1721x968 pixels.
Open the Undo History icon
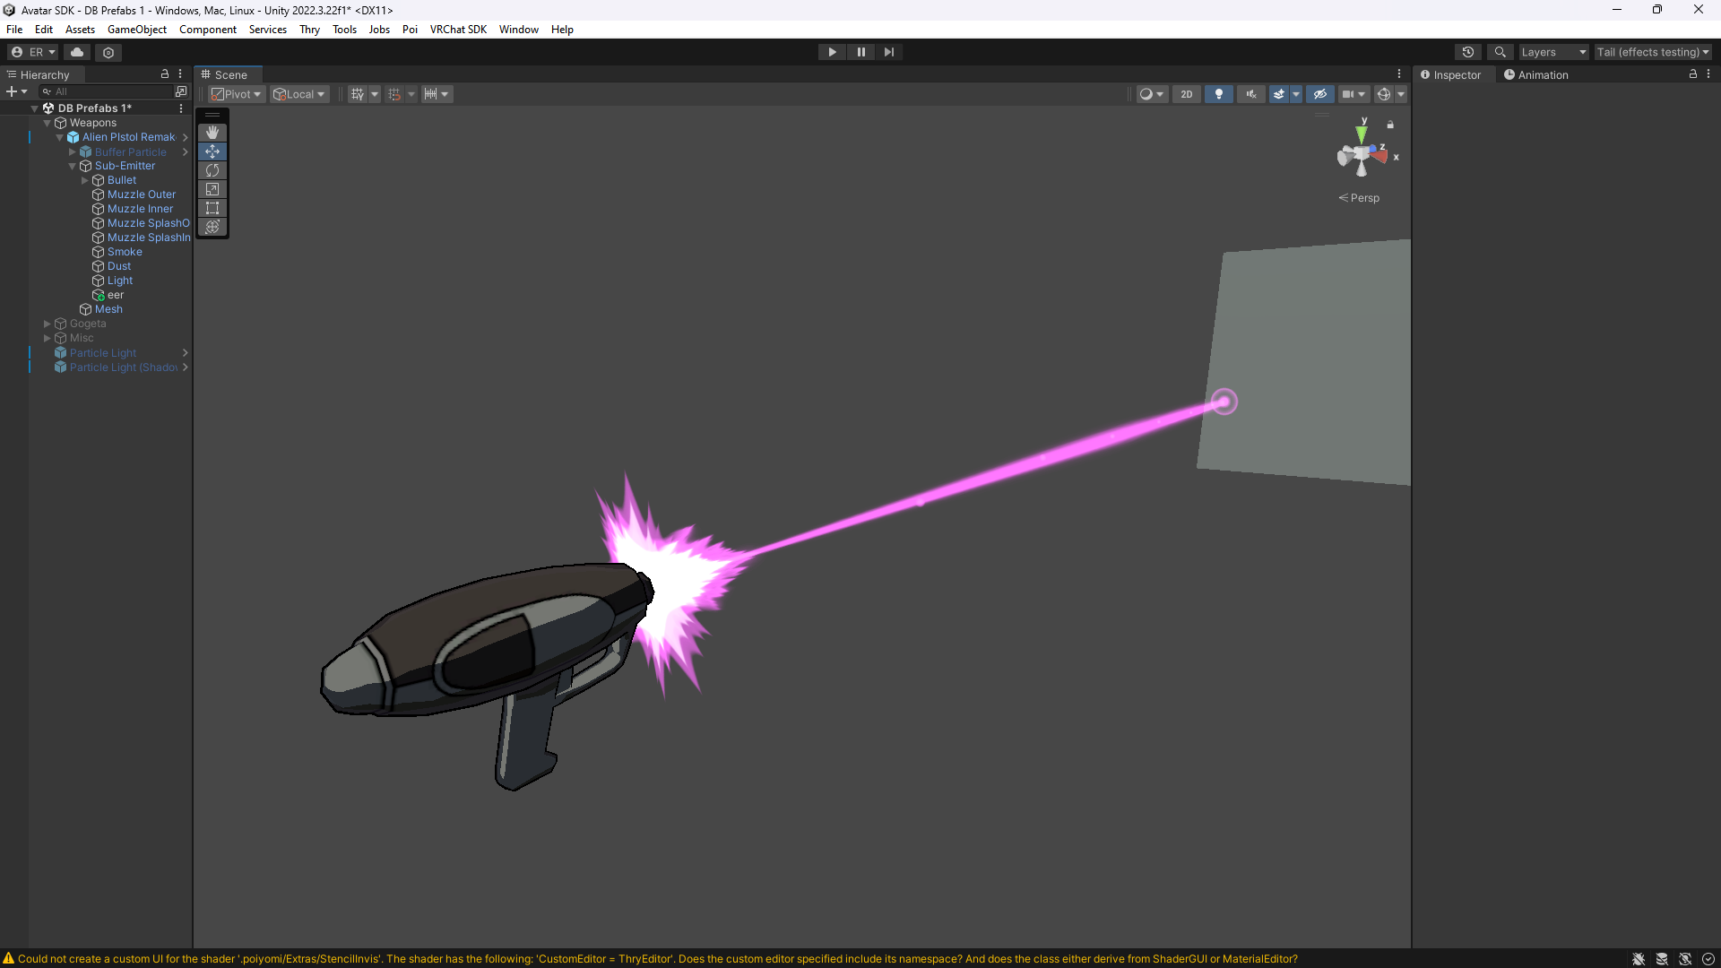point(1467,52)
